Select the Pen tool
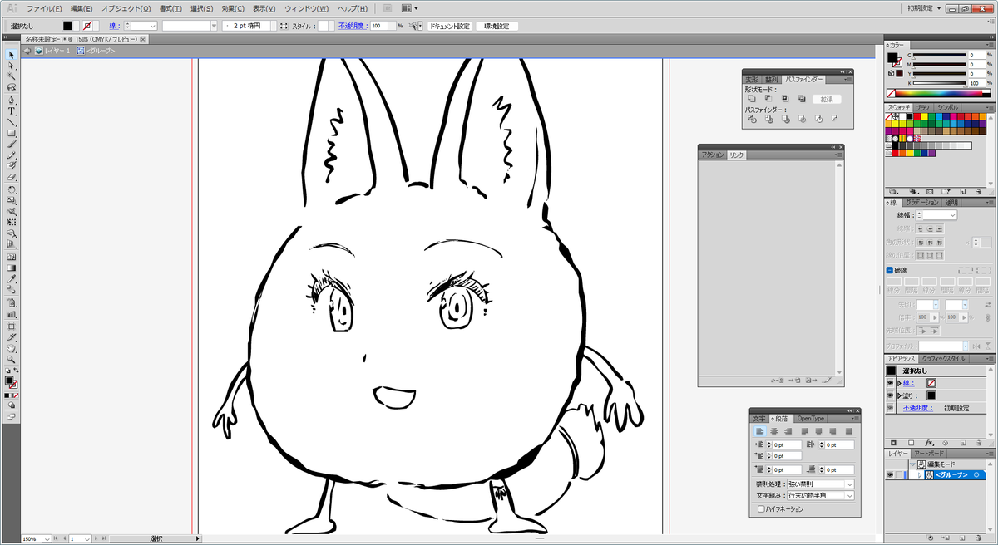The image size is (998, 545). pyautogui.click(x=12, y=99)
